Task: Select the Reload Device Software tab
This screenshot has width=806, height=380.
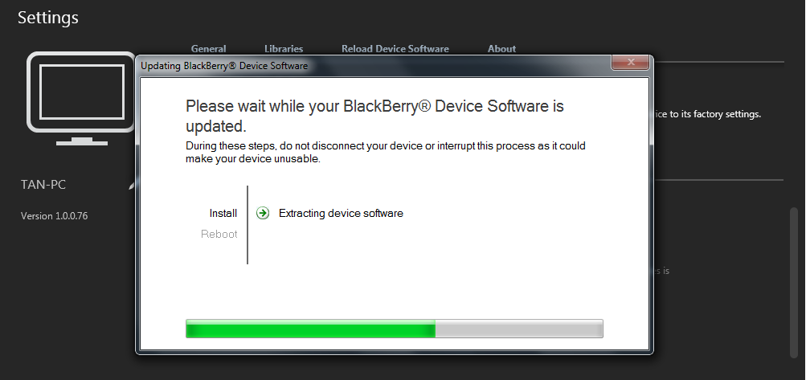Action: (395, 49)
